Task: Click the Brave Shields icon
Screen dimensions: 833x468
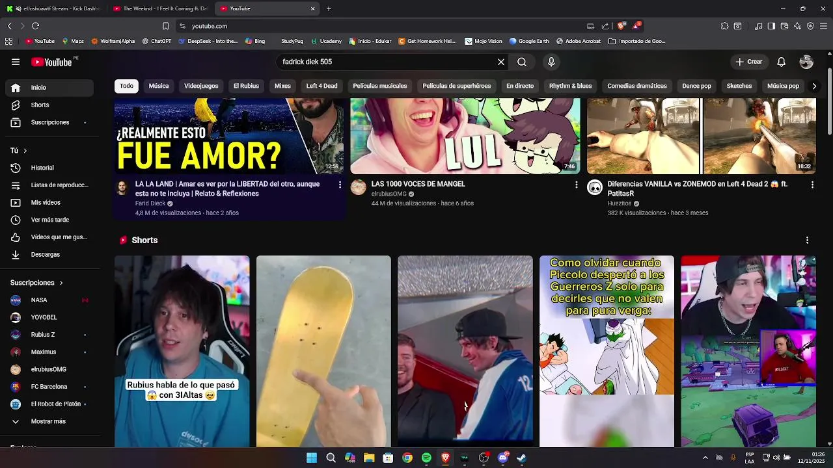Action: 621,26
